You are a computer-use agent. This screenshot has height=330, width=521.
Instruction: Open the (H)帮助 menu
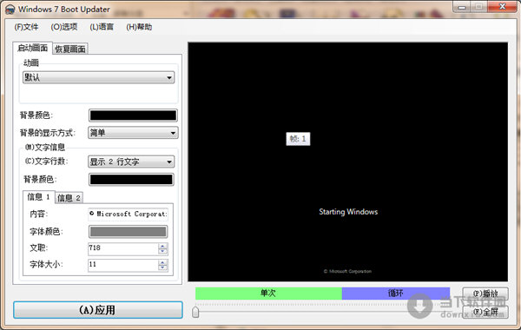pos(139,27)
